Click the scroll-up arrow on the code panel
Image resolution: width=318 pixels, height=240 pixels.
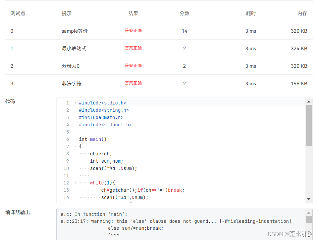(309, 101)
